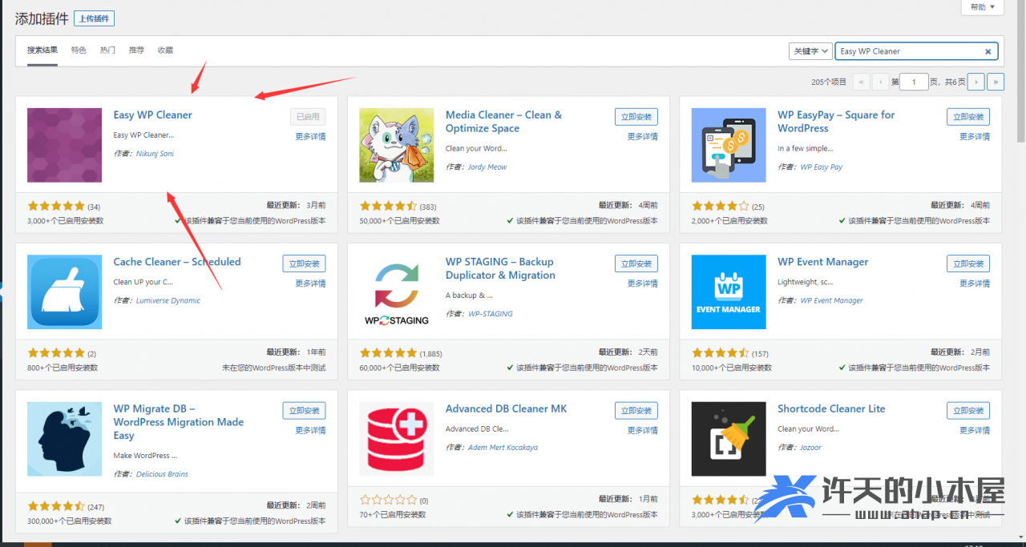The width and height of the screenshot is (1026, 547).
Task: Open the 热门 plugins tab
Action: tap(107, 50)
